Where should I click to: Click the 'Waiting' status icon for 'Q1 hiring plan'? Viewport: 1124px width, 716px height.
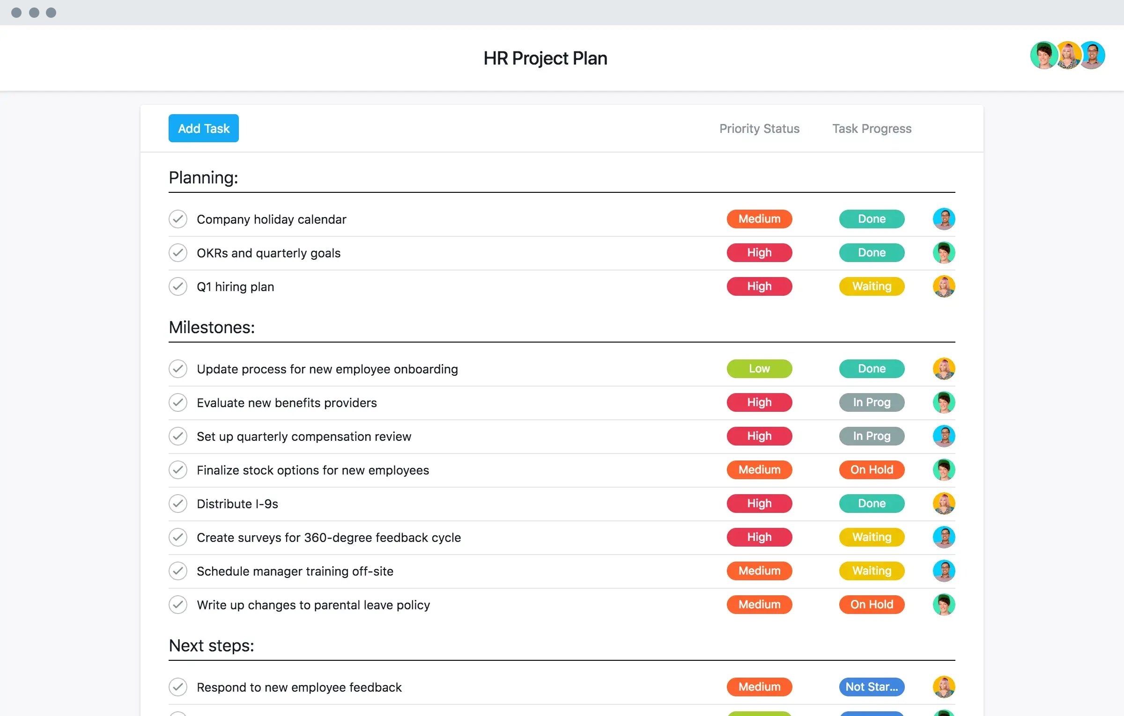[872, 285]
